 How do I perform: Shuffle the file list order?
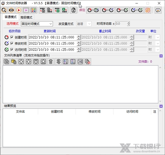(x=80, y=62)
